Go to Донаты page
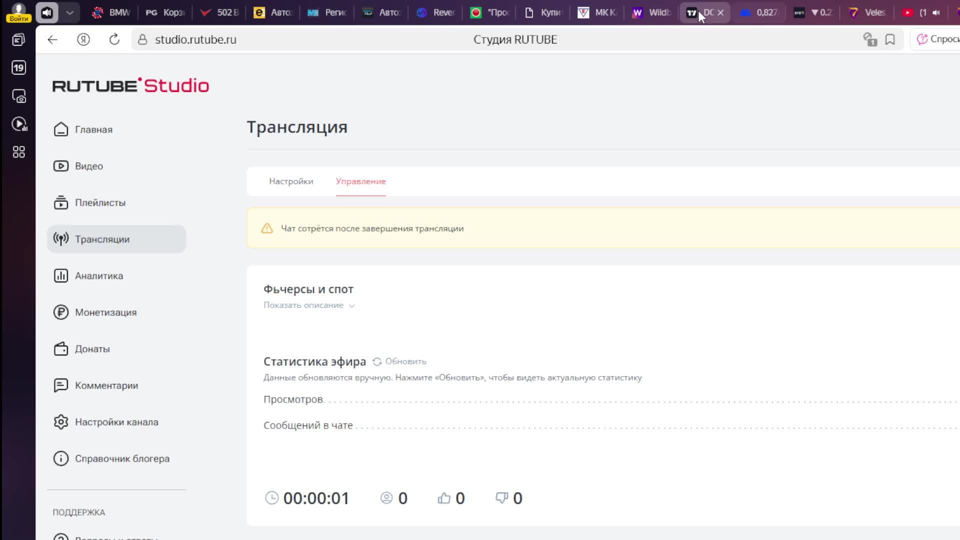Image resolution: width=960 pixels, height=540 pixels. tap(92, 348)
